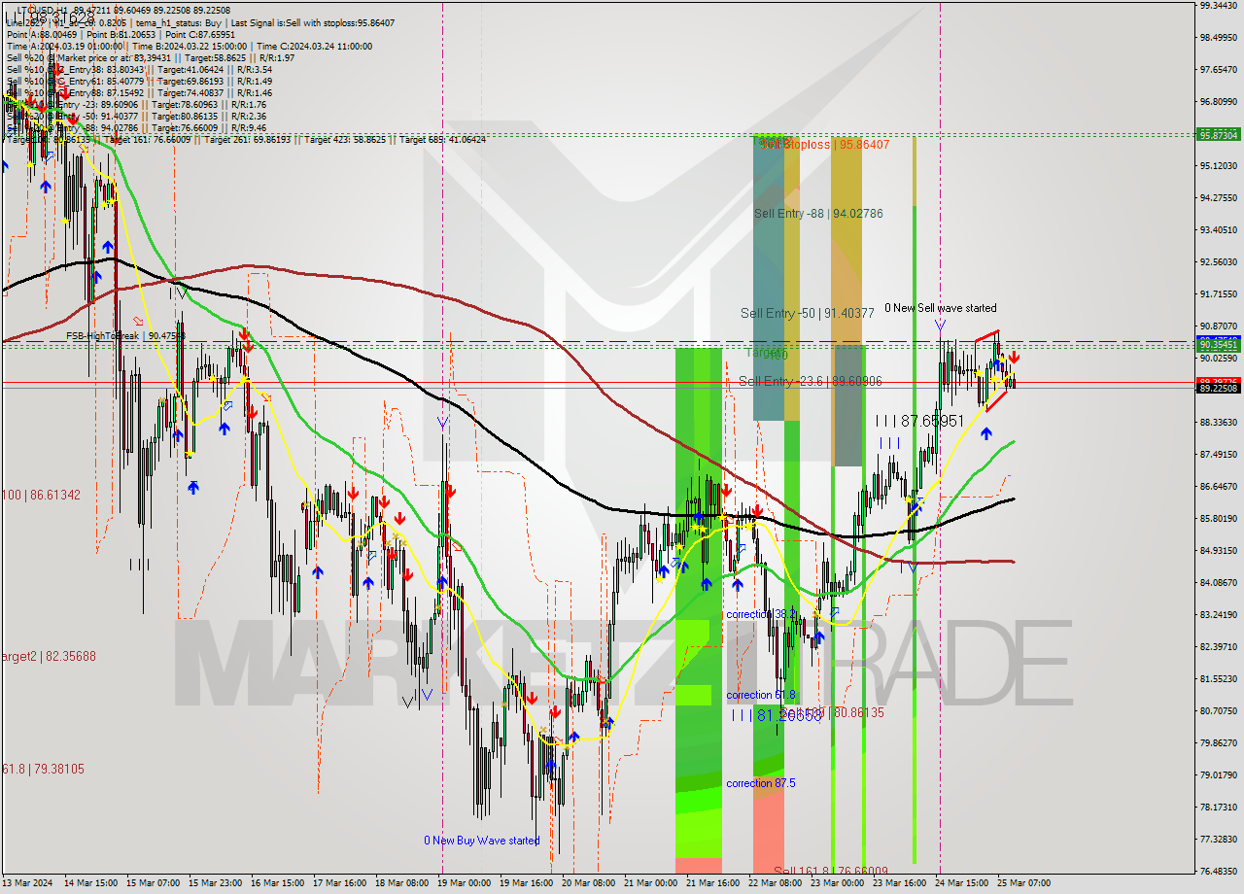
Task: Click the 'Sell Stoploss | 95.86407' label
Action: point(824,144)
